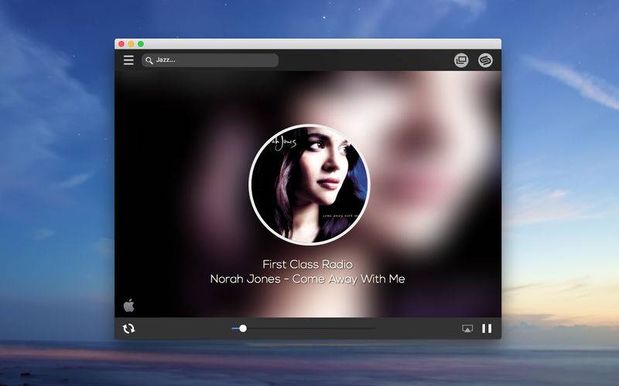Screen dimensions: 619x386
Task: Click the Apple logo icon
Action: point(129,305)
